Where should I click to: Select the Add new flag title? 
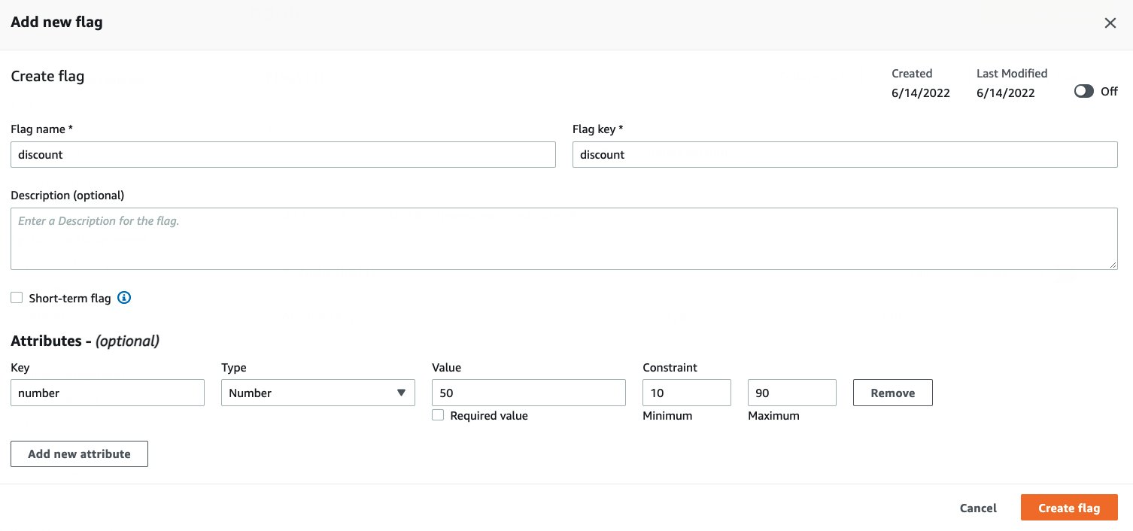[x=56, y=22]
